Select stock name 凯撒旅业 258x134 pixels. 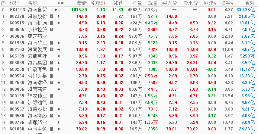[37, 122]
